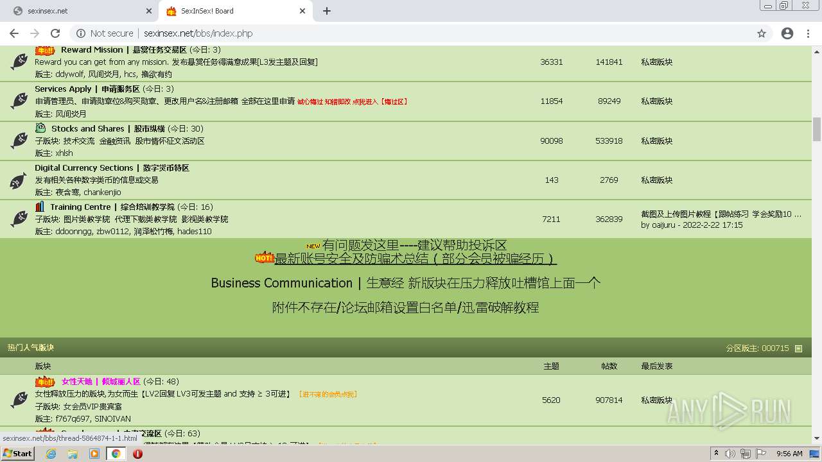Open Stocks and Shares board
Viewport: 822px width, 462px height.
[x=108, y=128]
